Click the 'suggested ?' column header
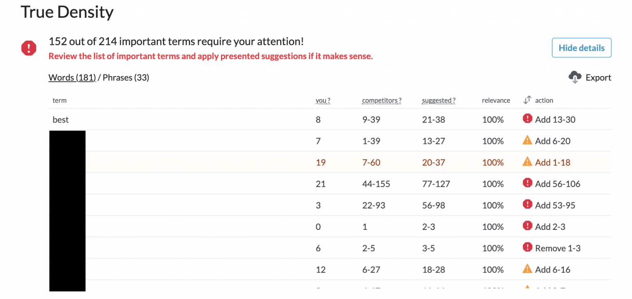This screenshot has width=632, height=299. coord(439,100)
